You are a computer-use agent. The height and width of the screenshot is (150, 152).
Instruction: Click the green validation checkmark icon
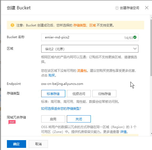point(135,37)
